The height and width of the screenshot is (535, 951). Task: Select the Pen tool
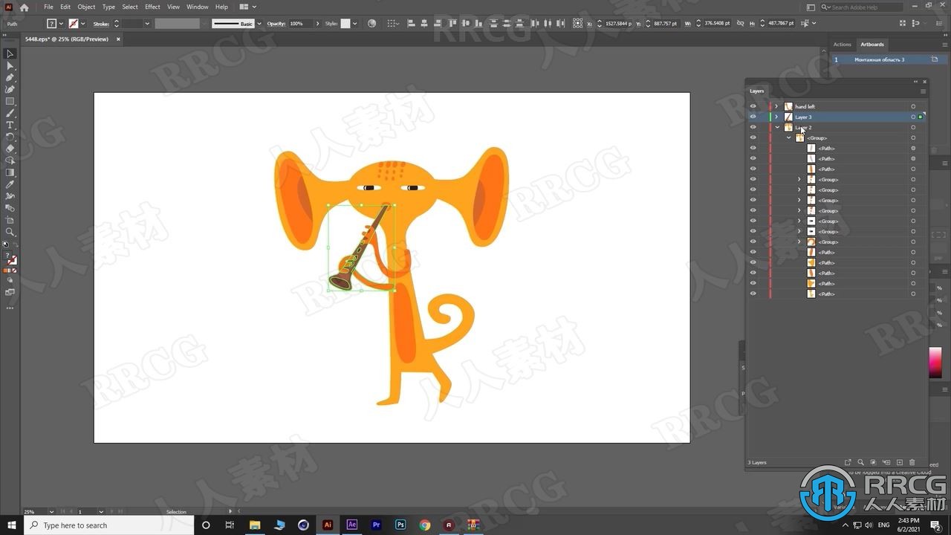(x=10, y=77)
